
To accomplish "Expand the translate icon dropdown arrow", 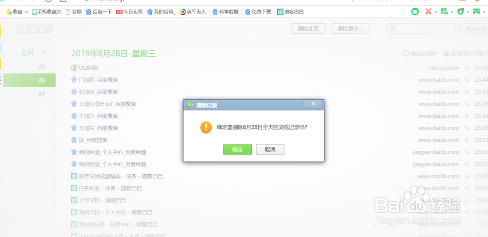I will click(452, 12).
